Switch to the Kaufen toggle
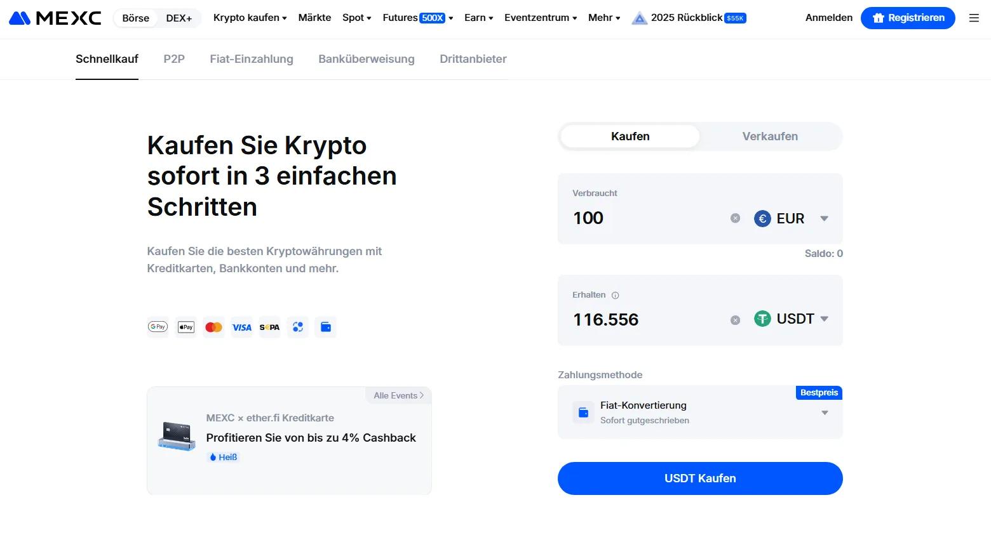 pyautogui.click(x=630, y=136)
